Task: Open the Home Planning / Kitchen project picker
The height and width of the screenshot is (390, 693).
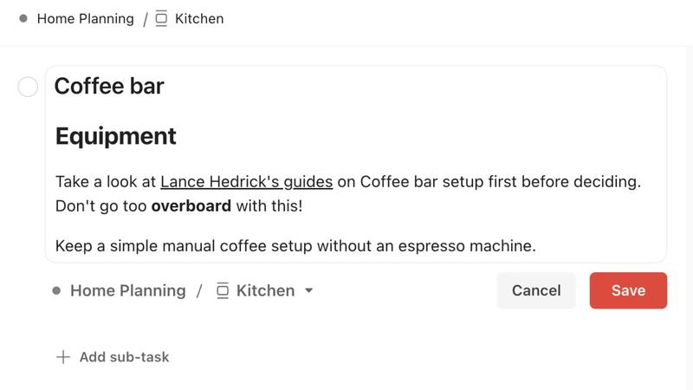Action: click(183, 290)
